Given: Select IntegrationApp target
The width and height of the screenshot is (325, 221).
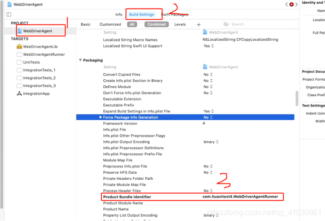Looking at the screenshot, I should pyautogui.click(x=36, y=94).
